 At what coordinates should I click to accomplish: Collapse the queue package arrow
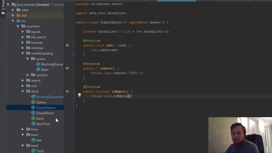[x=28, y=59]
